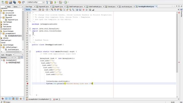The height and width of the screenshot is (103, 183).
Task: Select main(String[] args) in Navigator
Action: point(14,62)
